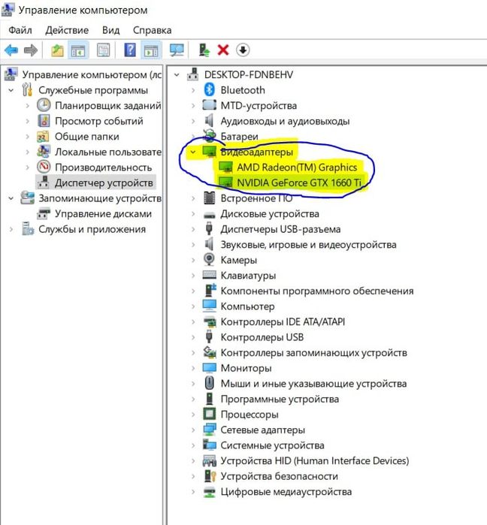Open the Файл menu

coord(20,30)
